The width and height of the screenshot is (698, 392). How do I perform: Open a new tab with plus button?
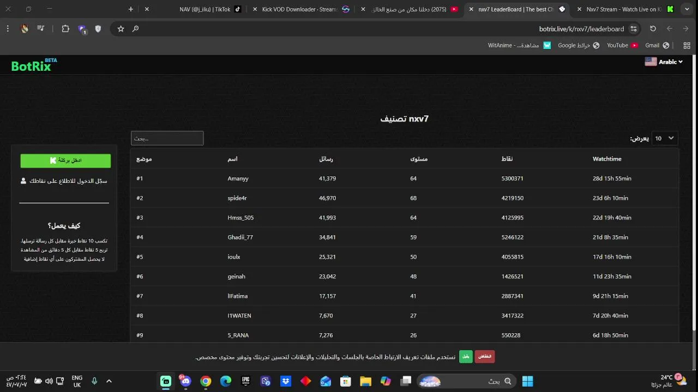point(131,9)
